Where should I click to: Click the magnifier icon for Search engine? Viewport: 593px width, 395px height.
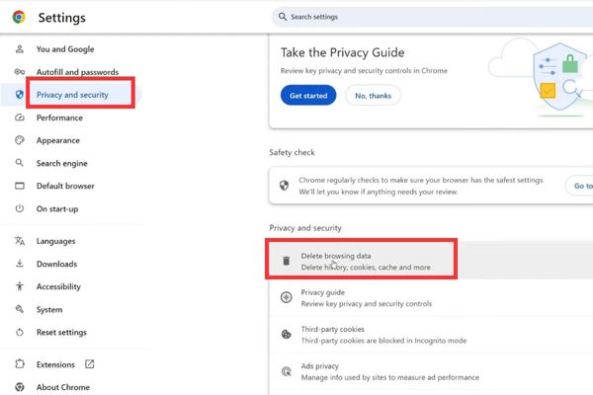coord(20,163)
